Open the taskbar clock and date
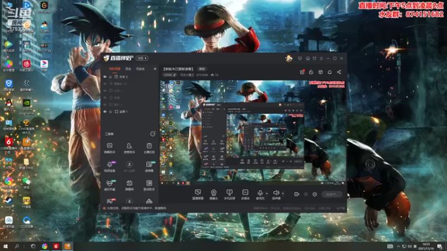Viewport: 447px width, 251px height. click(x=426, y=246)
